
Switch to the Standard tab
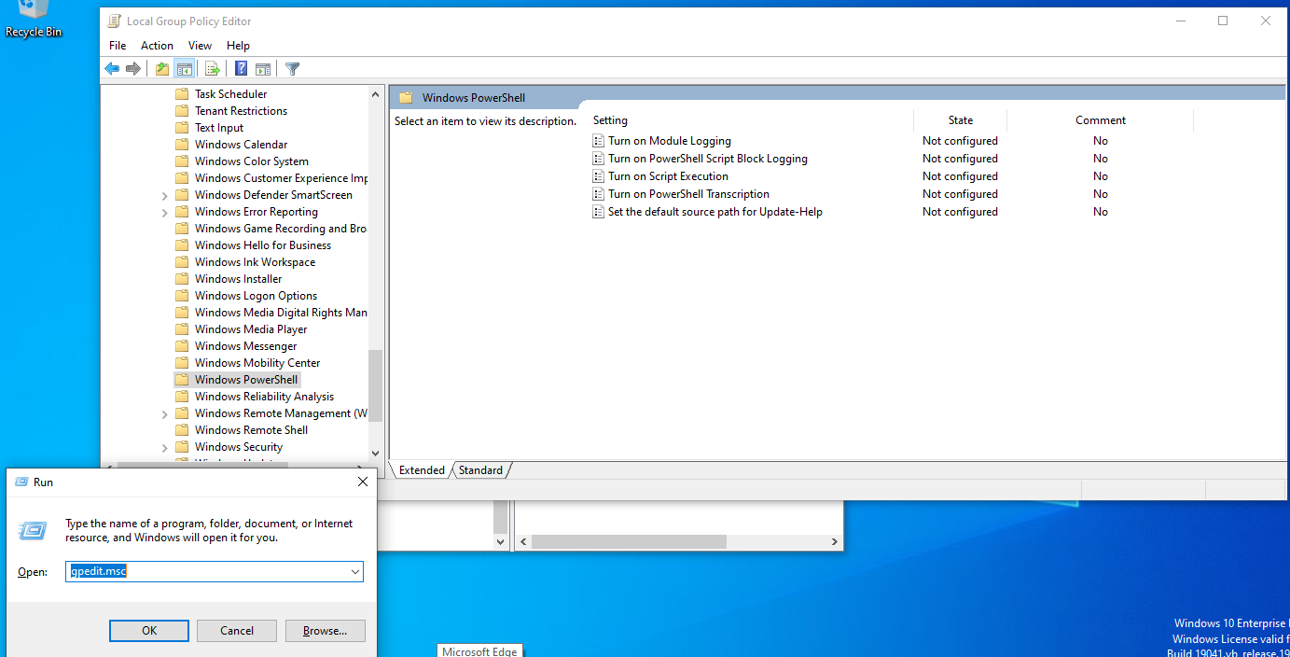click(479, 469)
